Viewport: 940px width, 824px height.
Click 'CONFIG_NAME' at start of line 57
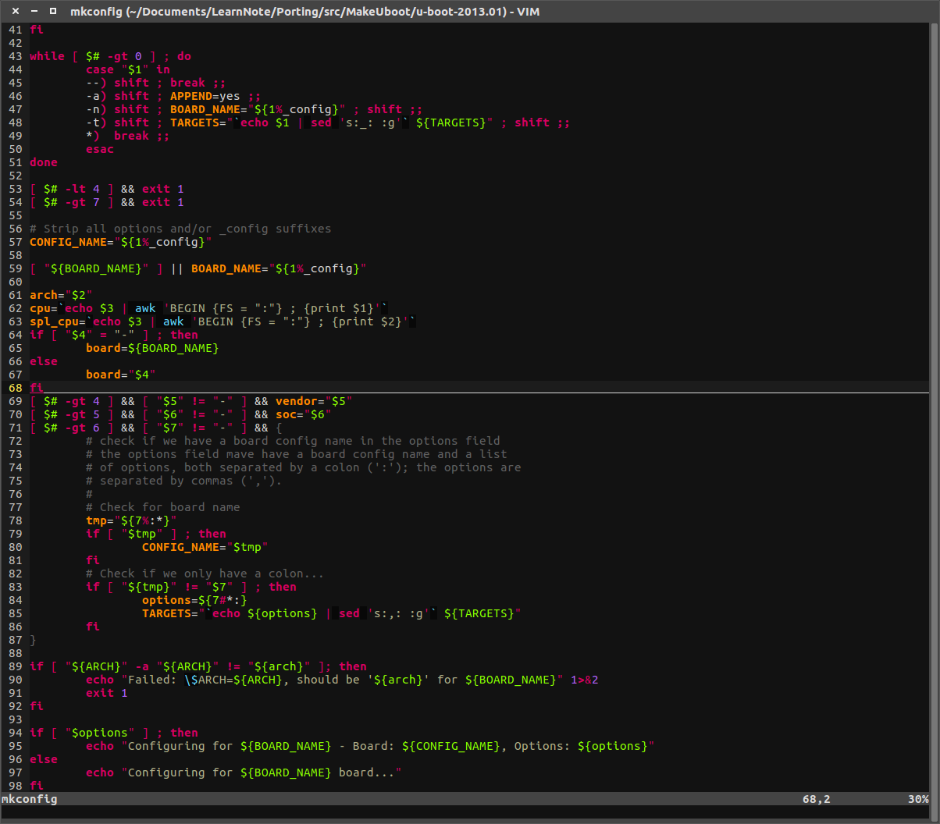[x=68, y=242]
